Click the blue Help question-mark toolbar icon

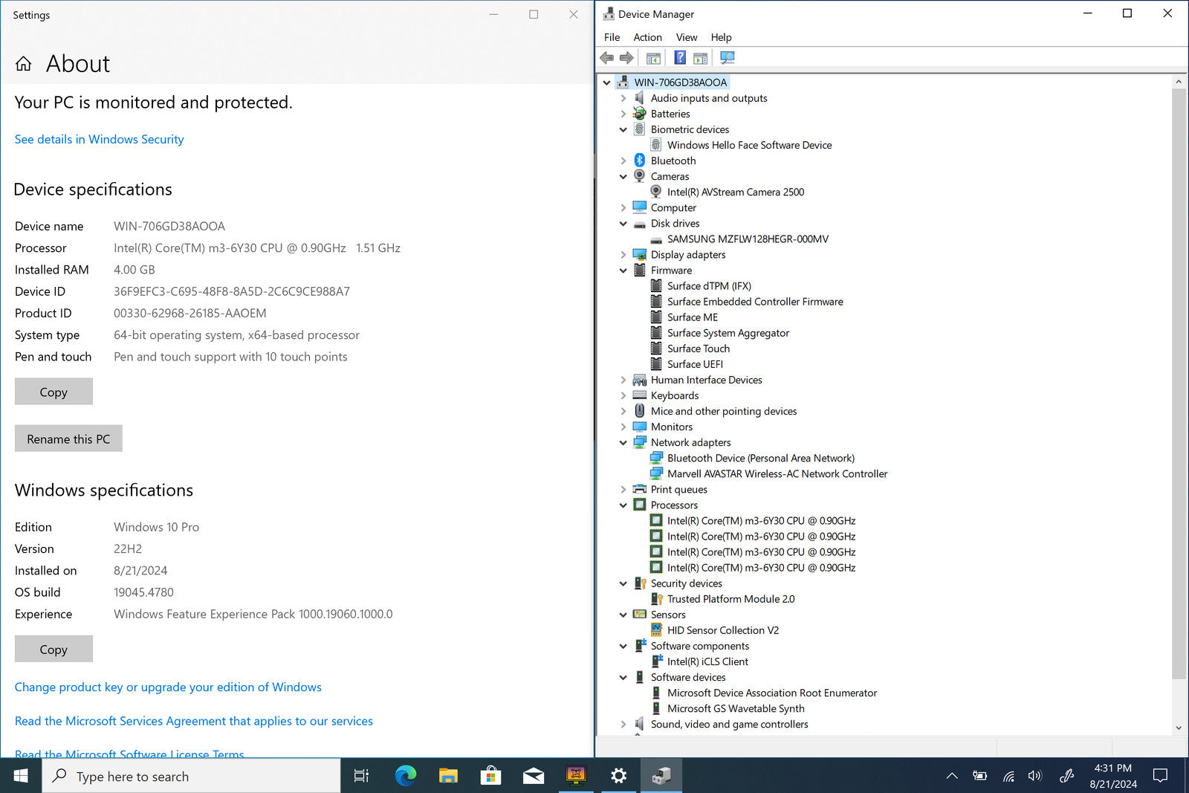679,58
